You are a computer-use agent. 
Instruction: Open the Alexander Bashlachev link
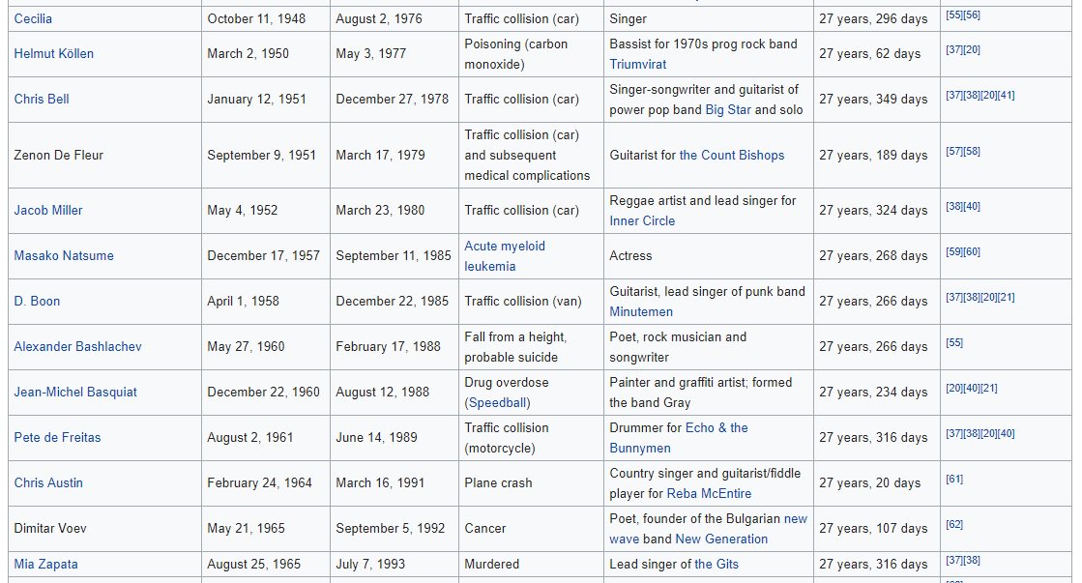(x=77, y=346)
